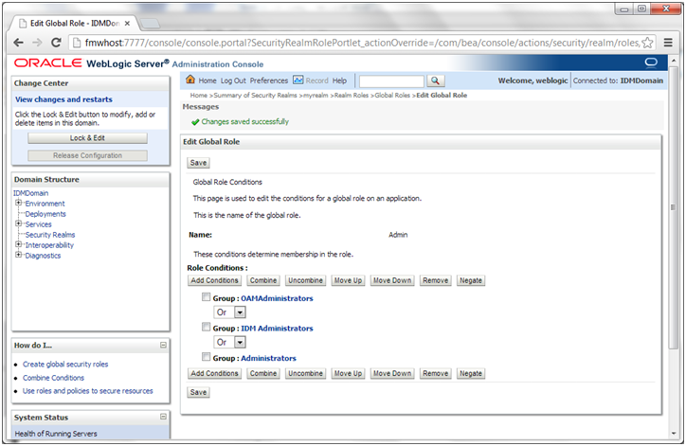Close the Edit Global Role browser tab

click(x=127, y=23)
